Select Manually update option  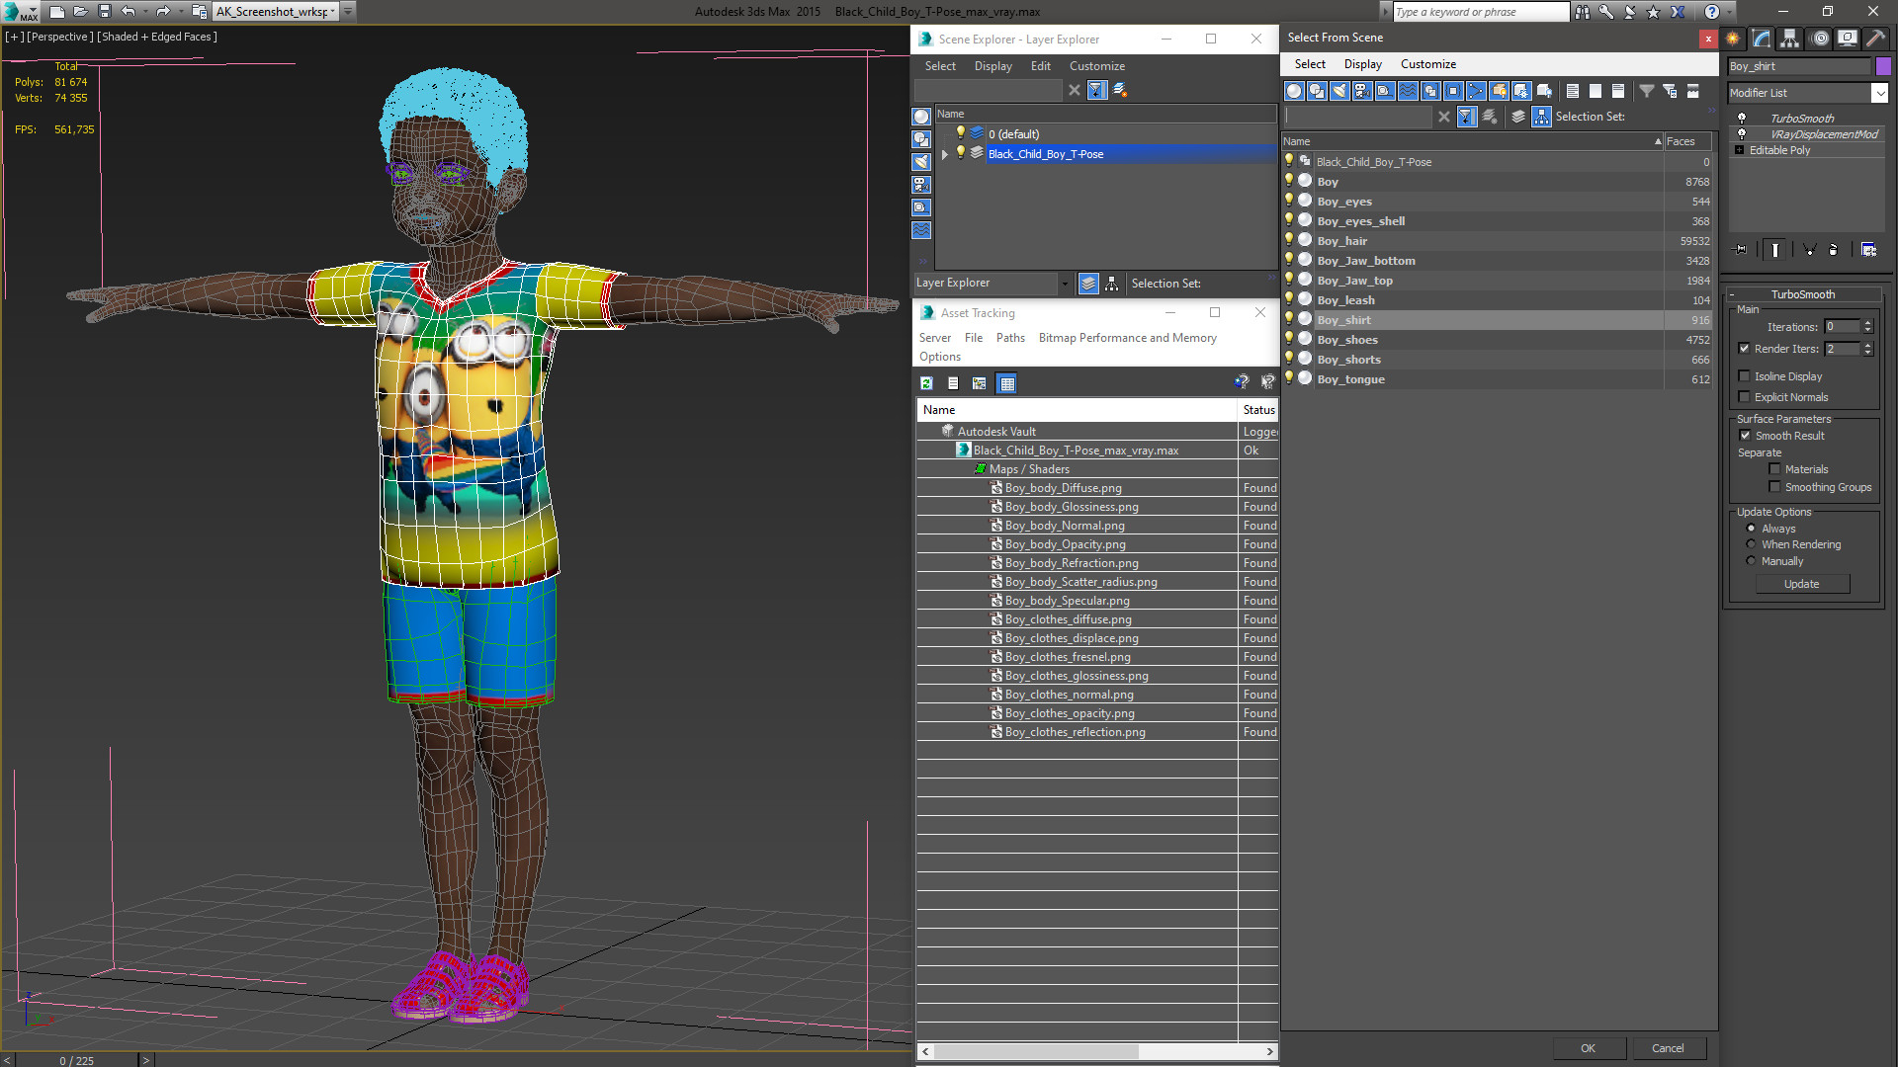(x=1751, y=561)
